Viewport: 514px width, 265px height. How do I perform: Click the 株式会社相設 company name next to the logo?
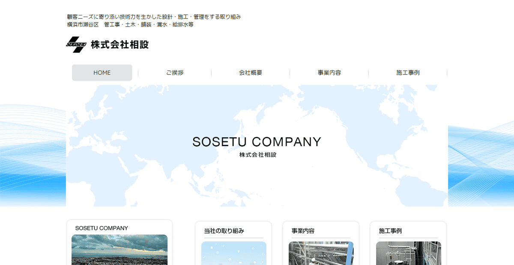pos(120,44)
